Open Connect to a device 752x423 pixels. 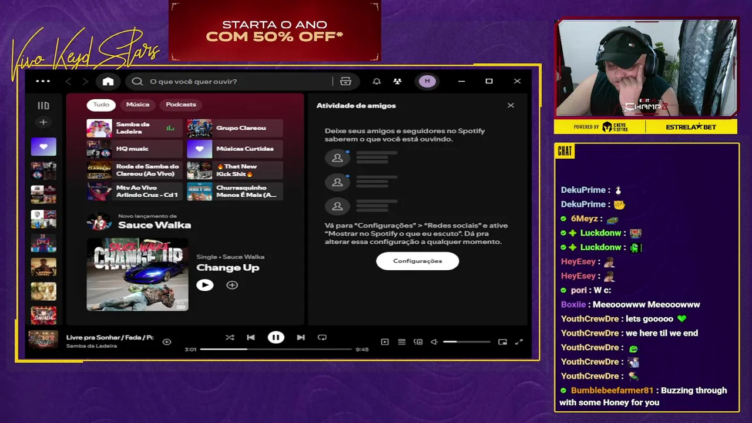[x=418, y=342]
